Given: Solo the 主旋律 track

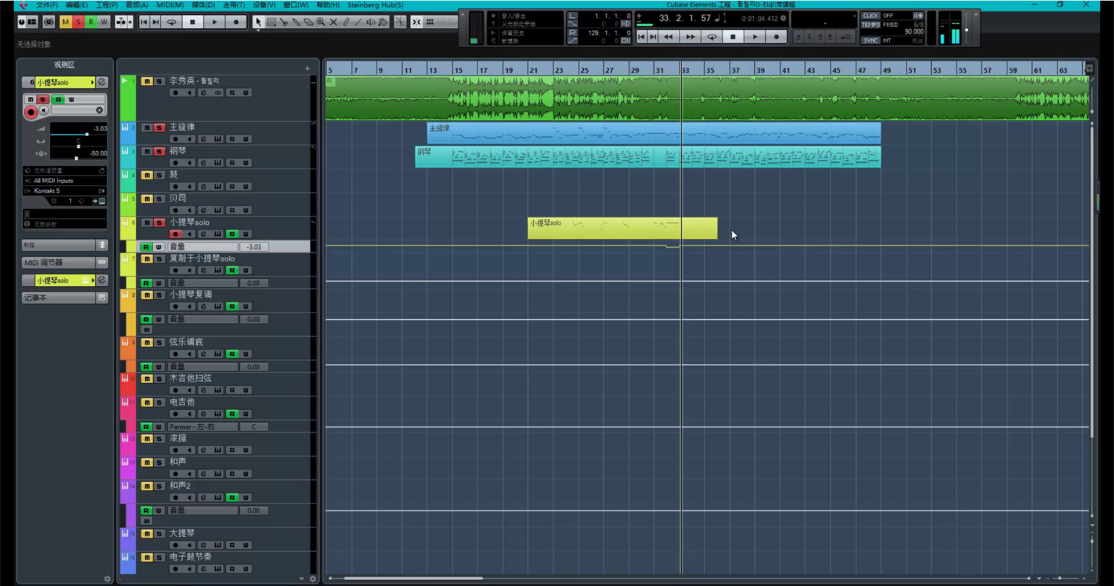Looking at the screenshot, I should coord(159,128).
